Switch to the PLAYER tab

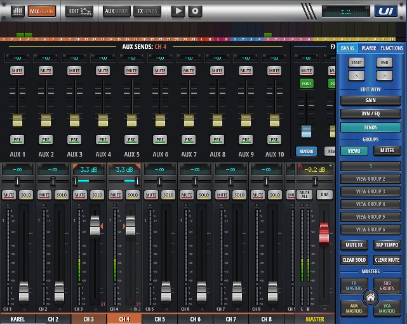point(368,48)
